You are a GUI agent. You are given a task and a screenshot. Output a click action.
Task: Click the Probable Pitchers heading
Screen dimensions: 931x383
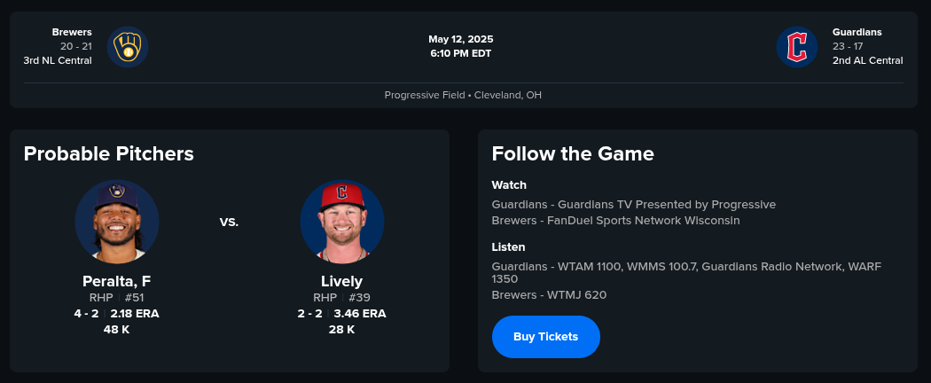click(108, 153)
